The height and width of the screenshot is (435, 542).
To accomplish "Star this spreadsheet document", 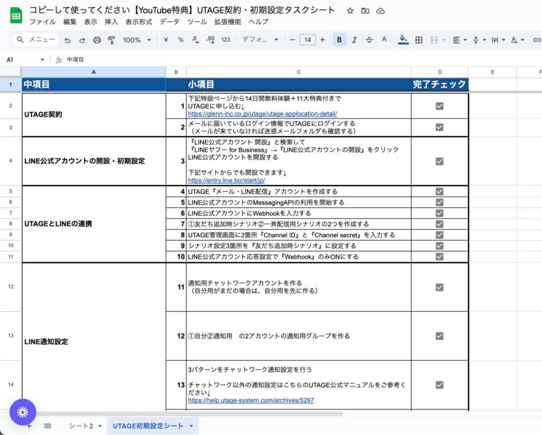I will (350, 11).
